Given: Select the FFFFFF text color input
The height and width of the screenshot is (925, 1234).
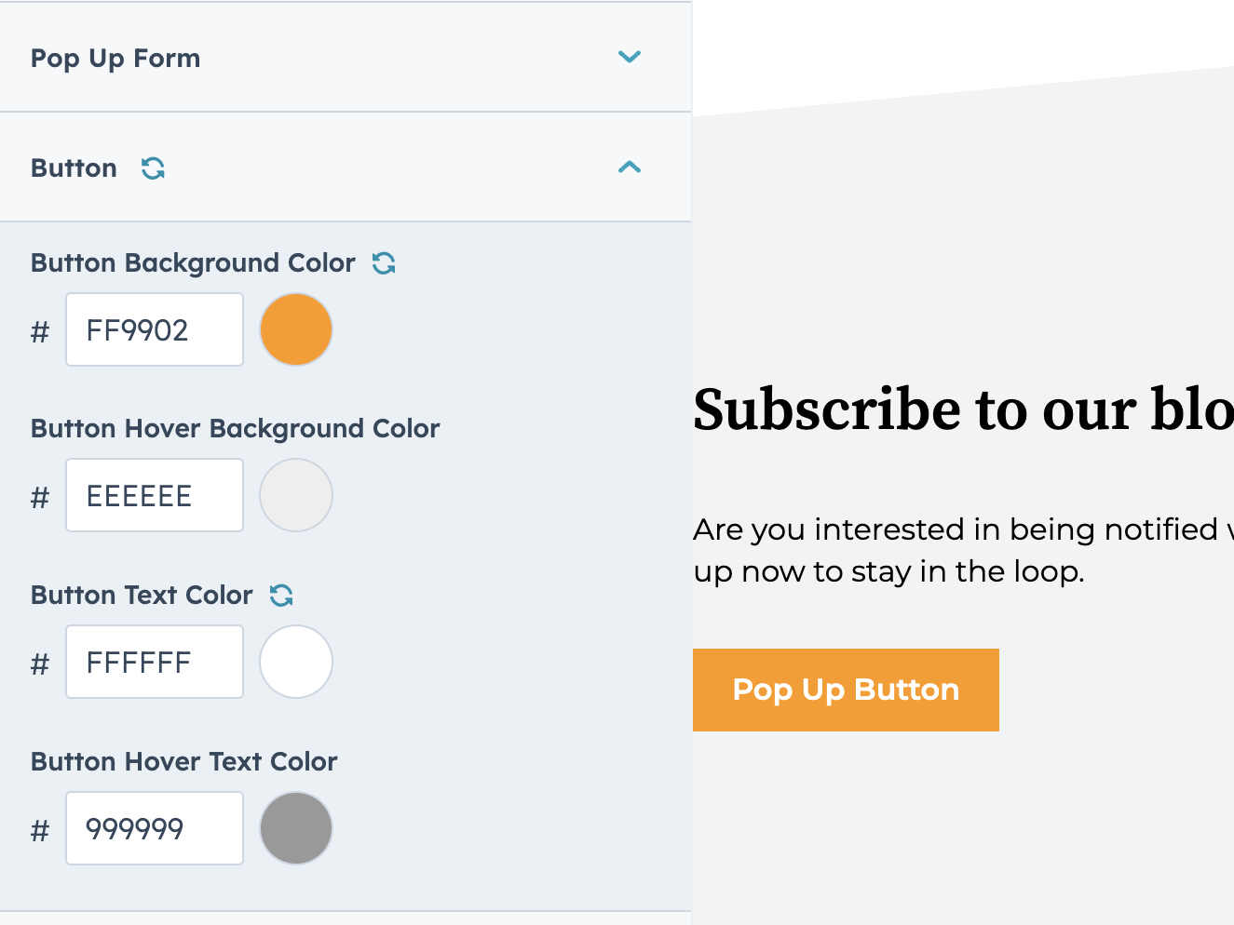Looking at the screenshot, I should pos(154,661).
